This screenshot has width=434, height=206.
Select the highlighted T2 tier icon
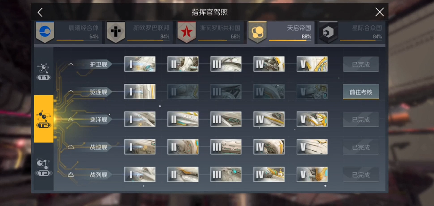click(44, 119)
